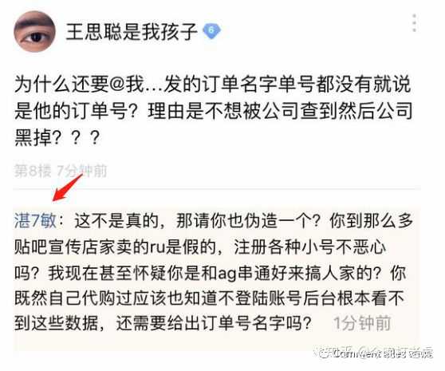Click the 第8楼 floor label
Screen dimensions: 445x371
[x=33, y=171]
